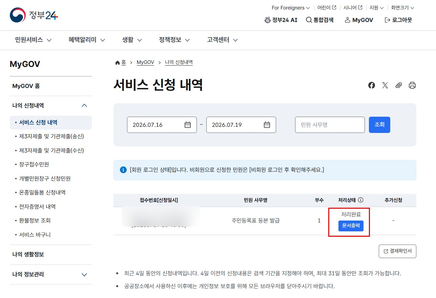Click the blue info notice icon
The height and width of the screenshot is (298, 436).
click(123, 170)
